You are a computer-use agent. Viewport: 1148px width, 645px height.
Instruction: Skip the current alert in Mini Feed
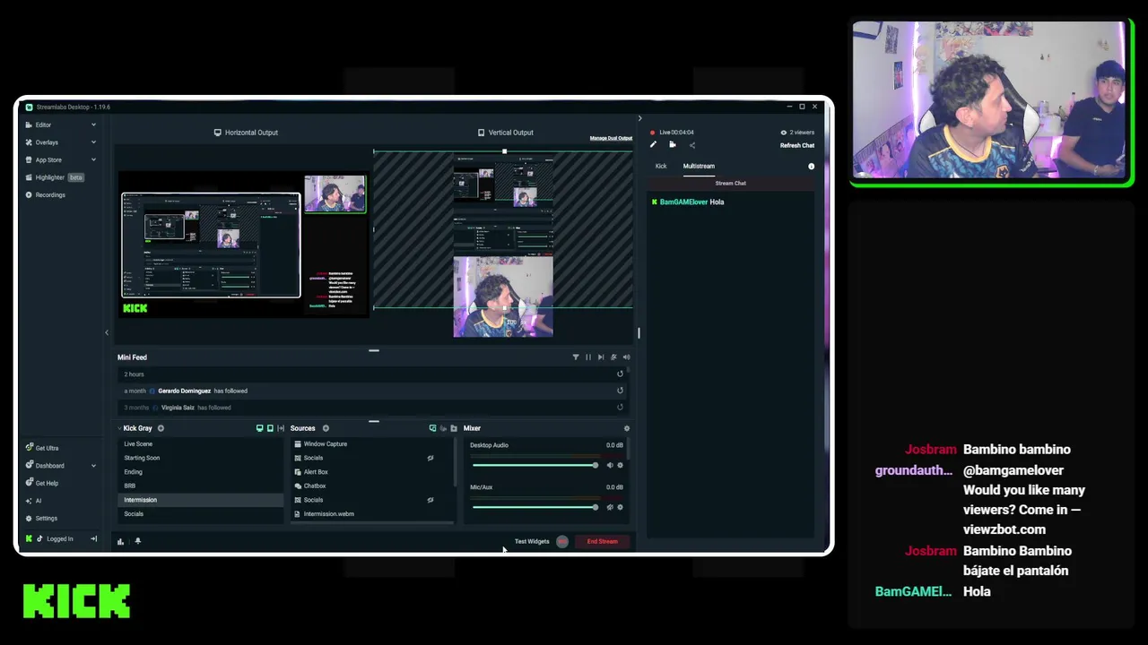(601, 357)
